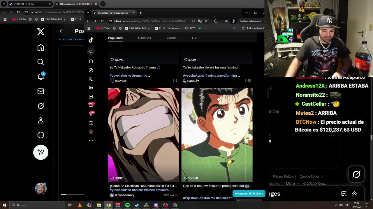Like the video with 67.3K likes

[186, 60]
